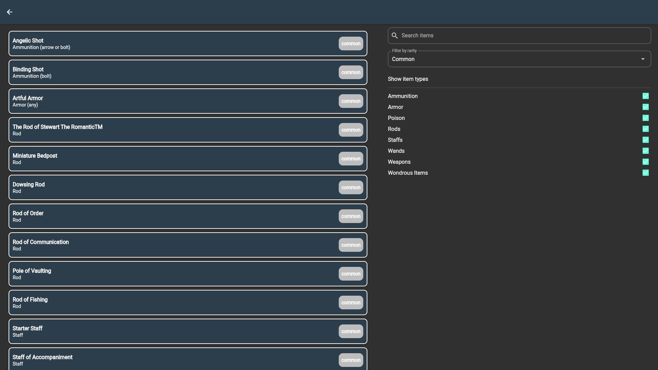Screen dimensions: 658x370
Task: Click the back arrow icon
Action: coord(10,12)
